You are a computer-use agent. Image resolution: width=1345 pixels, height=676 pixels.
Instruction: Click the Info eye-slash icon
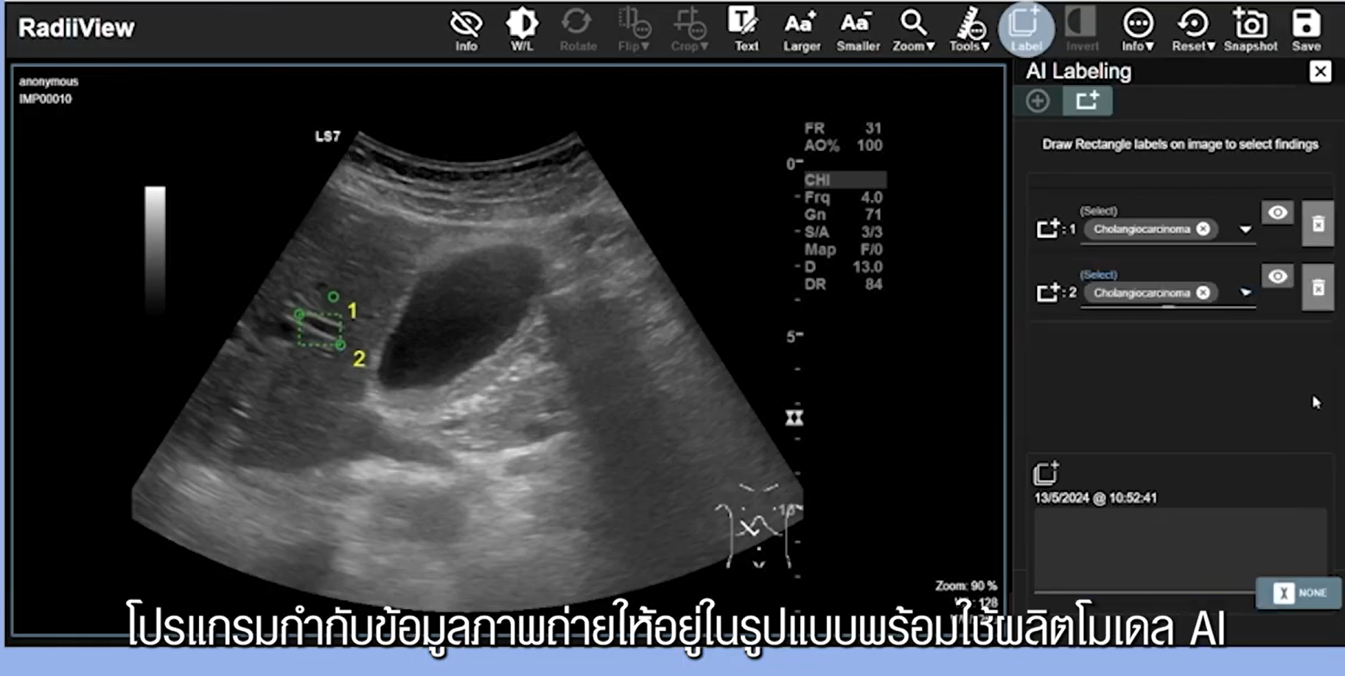[466, 29]
